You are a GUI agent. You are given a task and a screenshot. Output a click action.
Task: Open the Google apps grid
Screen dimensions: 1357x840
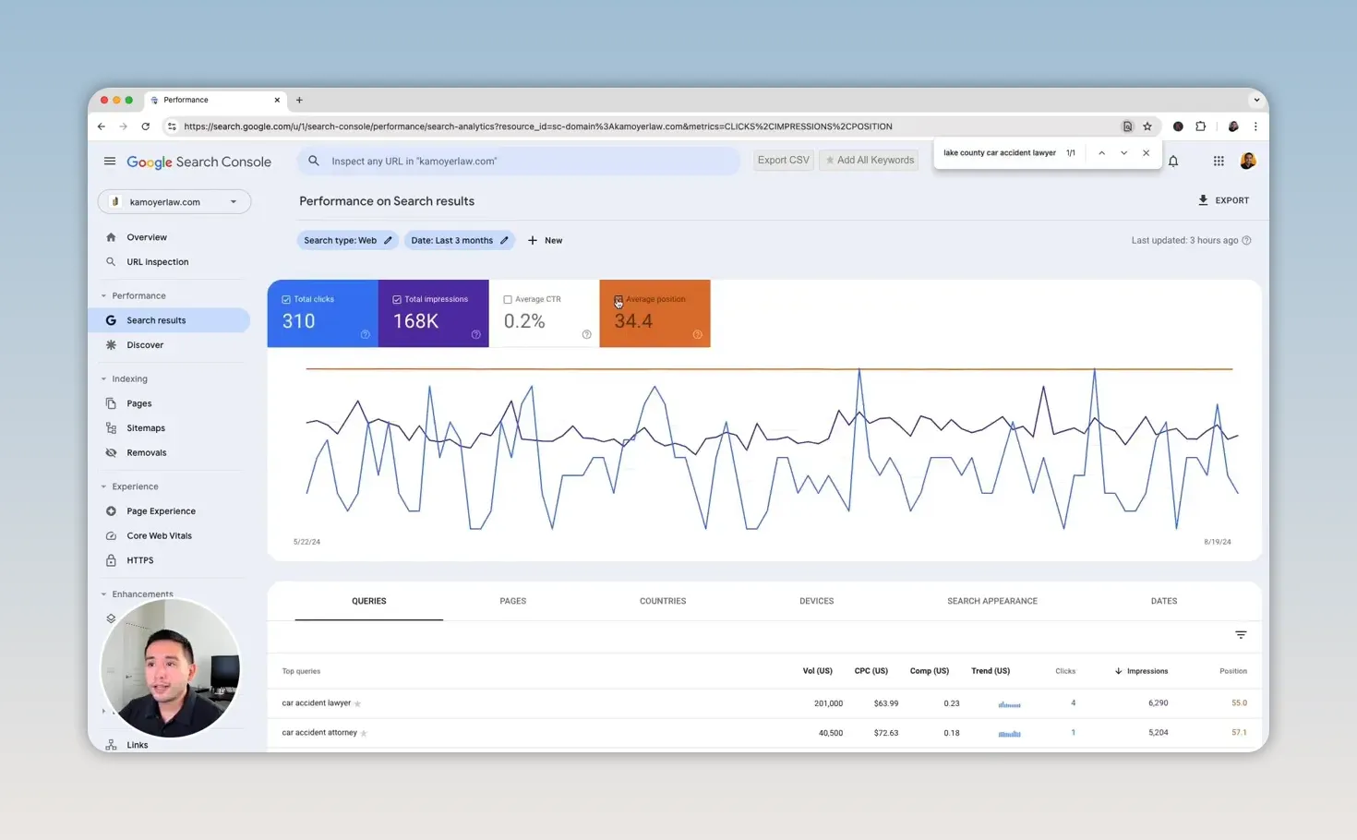point(1219,162)
